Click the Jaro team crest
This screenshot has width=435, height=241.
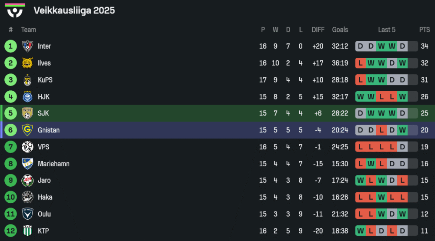click(x=27, y=181)
